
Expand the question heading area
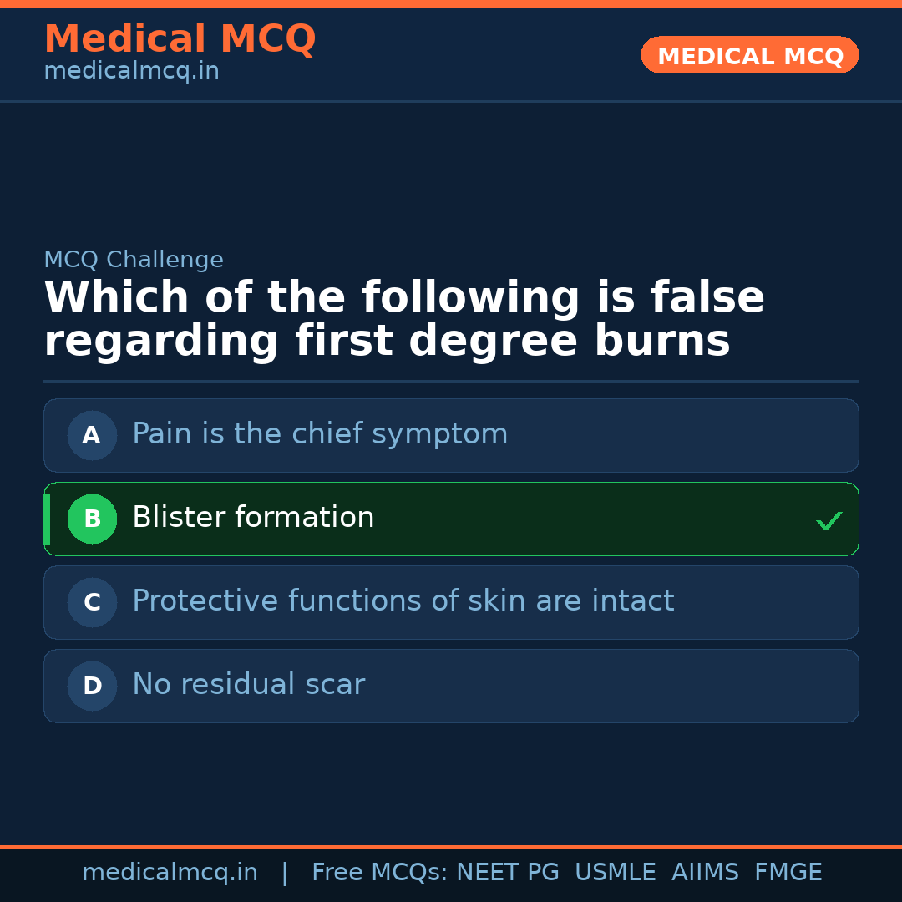pyautogui.click(x=404, y=318)
